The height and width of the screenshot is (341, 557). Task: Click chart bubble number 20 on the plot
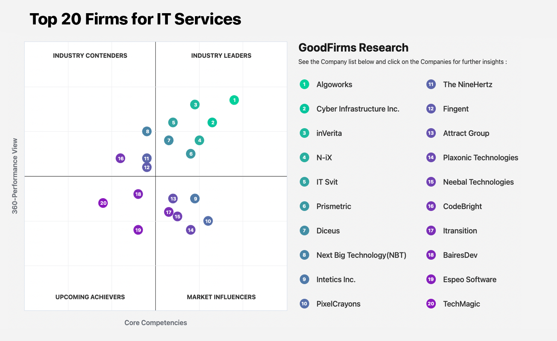[x=103, y=203]
